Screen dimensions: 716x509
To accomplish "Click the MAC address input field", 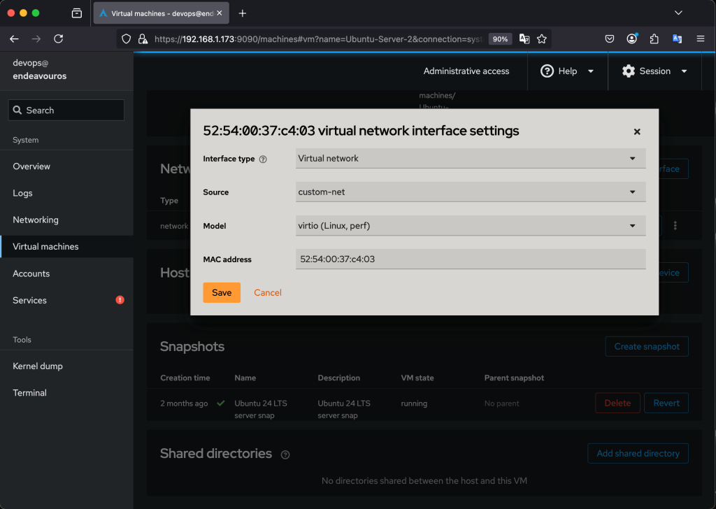I will click(x=470, y=259).
